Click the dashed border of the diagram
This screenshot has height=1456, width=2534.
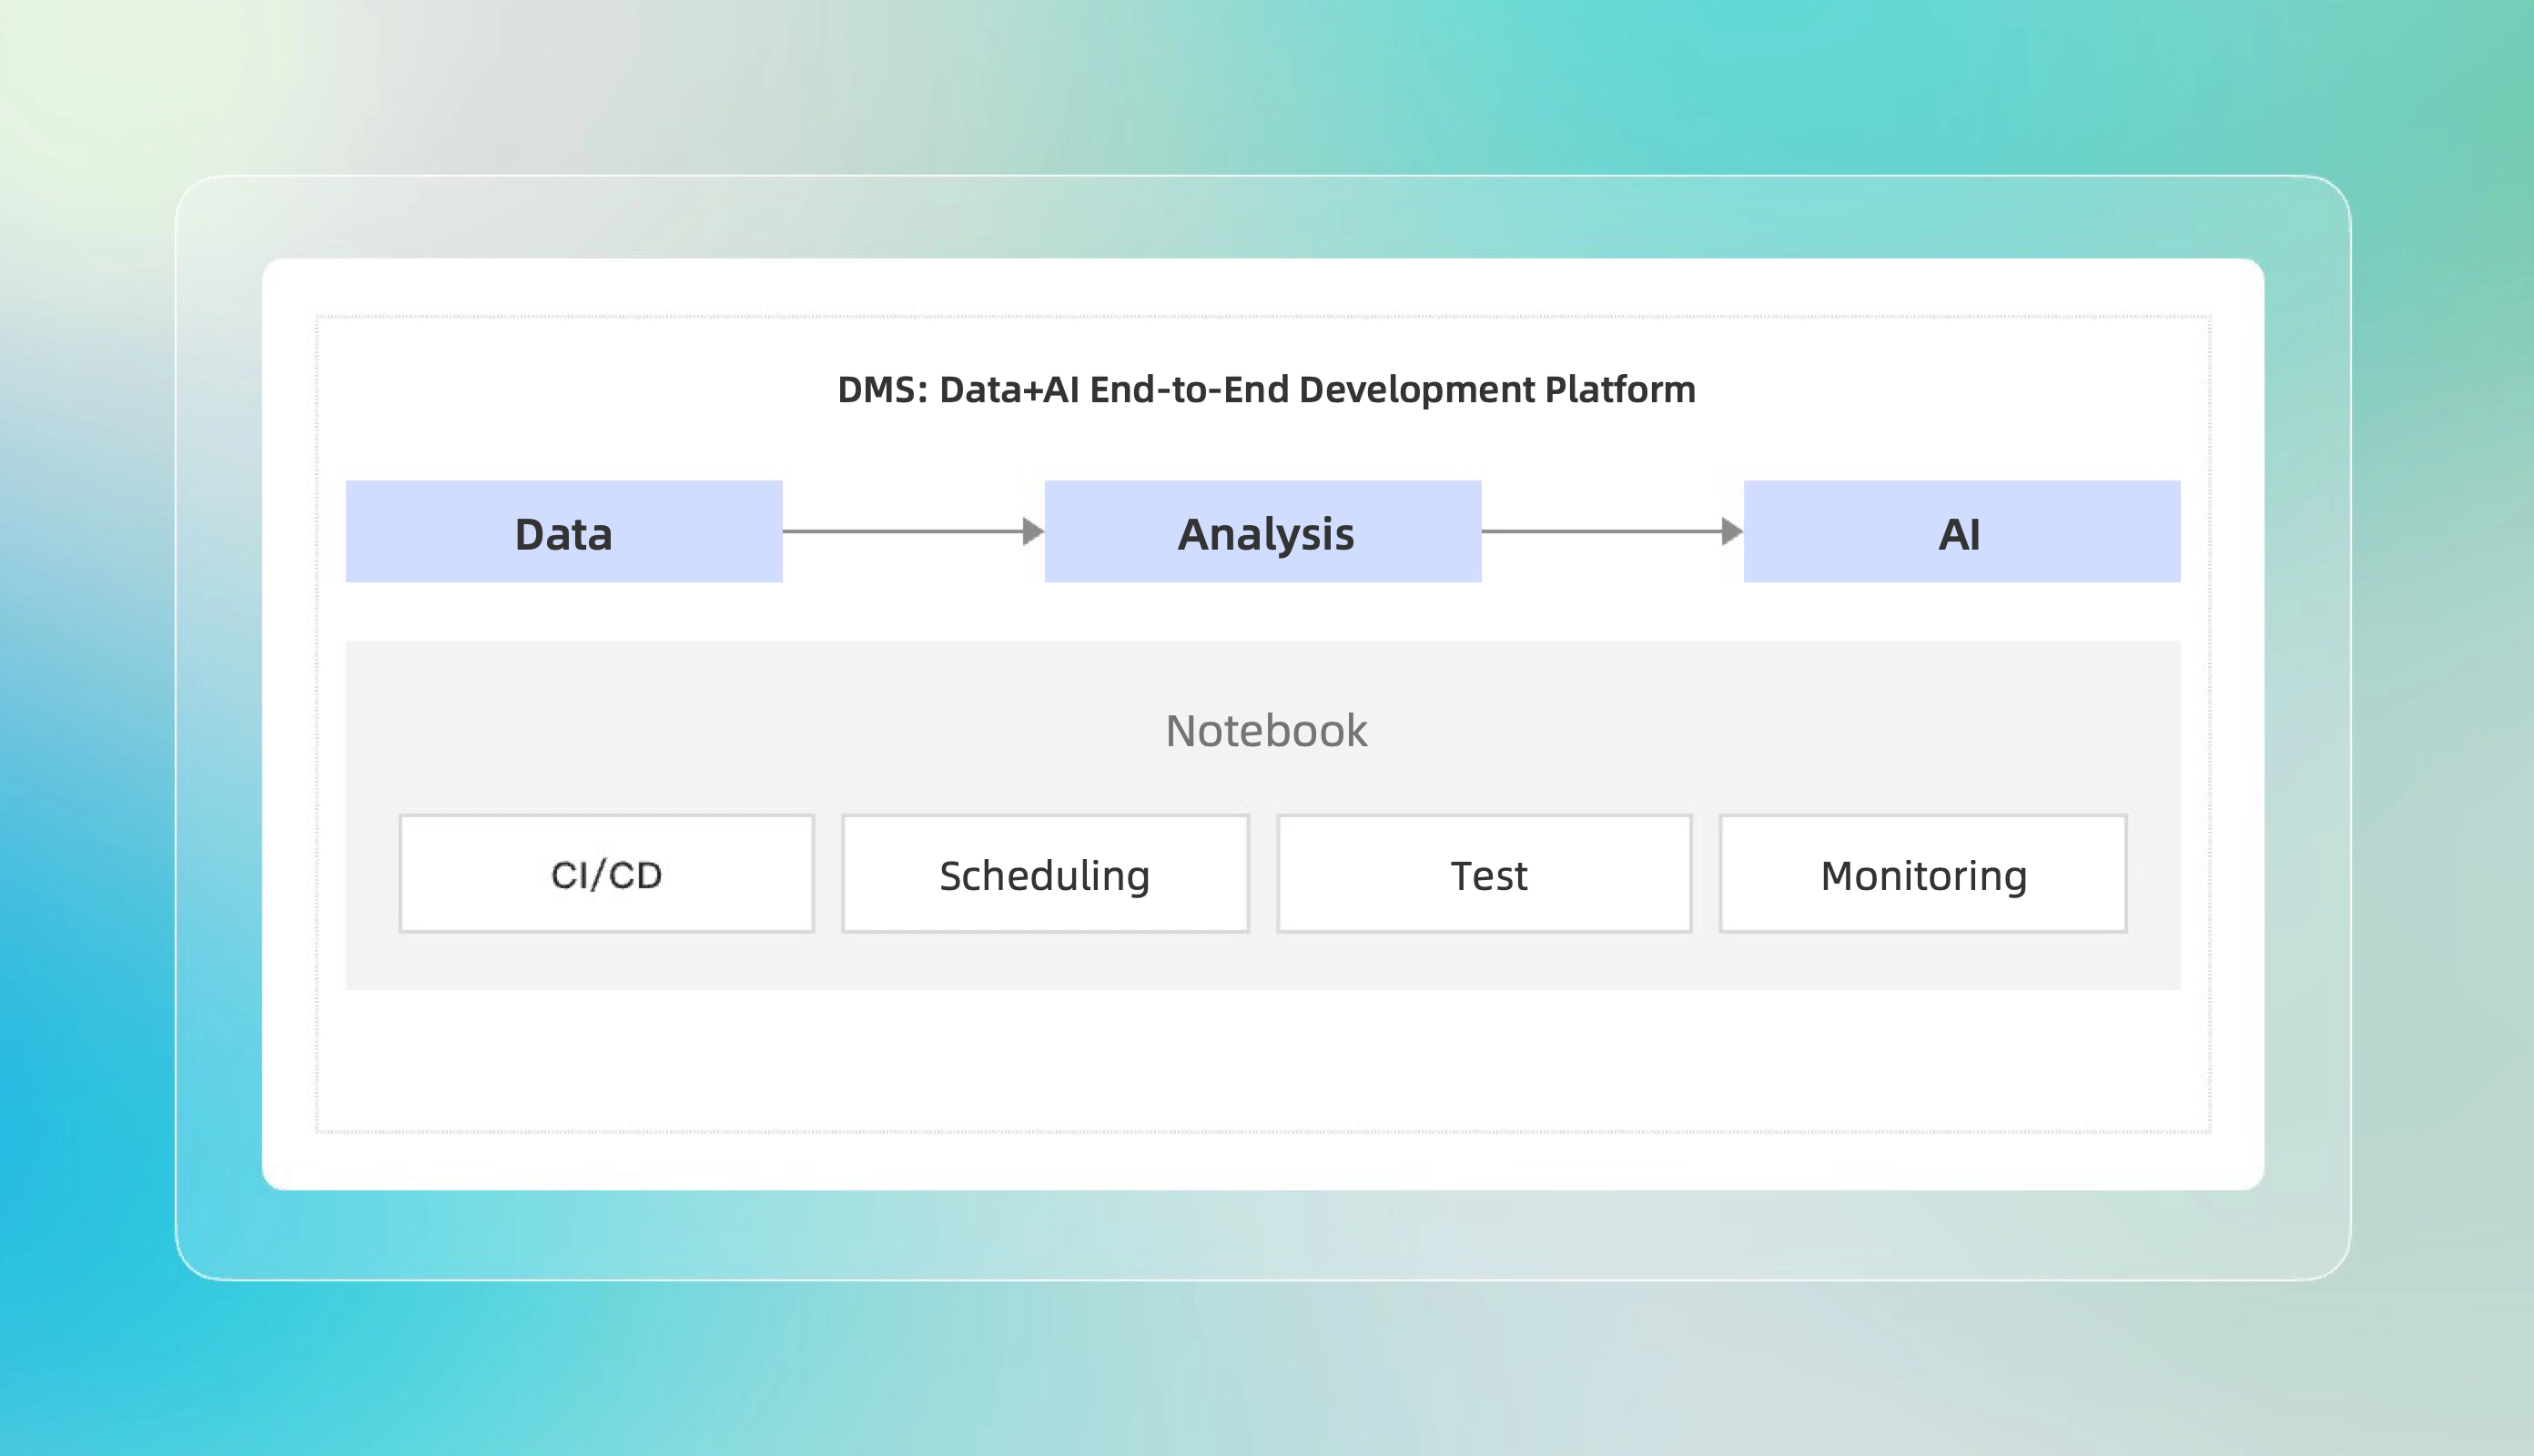click(1263, 1132)
